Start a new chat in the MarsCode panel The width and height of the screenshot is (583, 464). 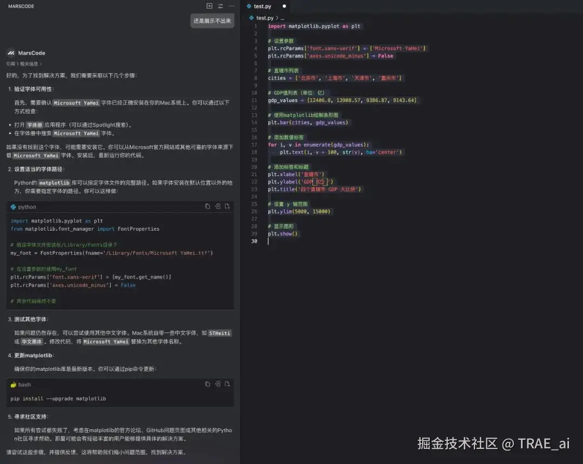[x=208, y=6]
